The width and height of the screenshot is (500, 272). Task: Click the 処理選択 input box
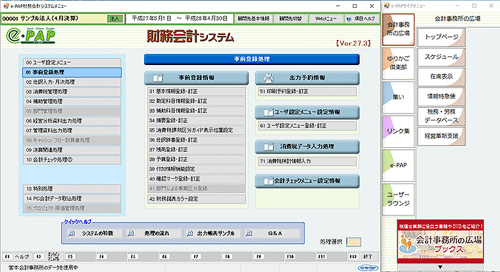pos(353,242)
